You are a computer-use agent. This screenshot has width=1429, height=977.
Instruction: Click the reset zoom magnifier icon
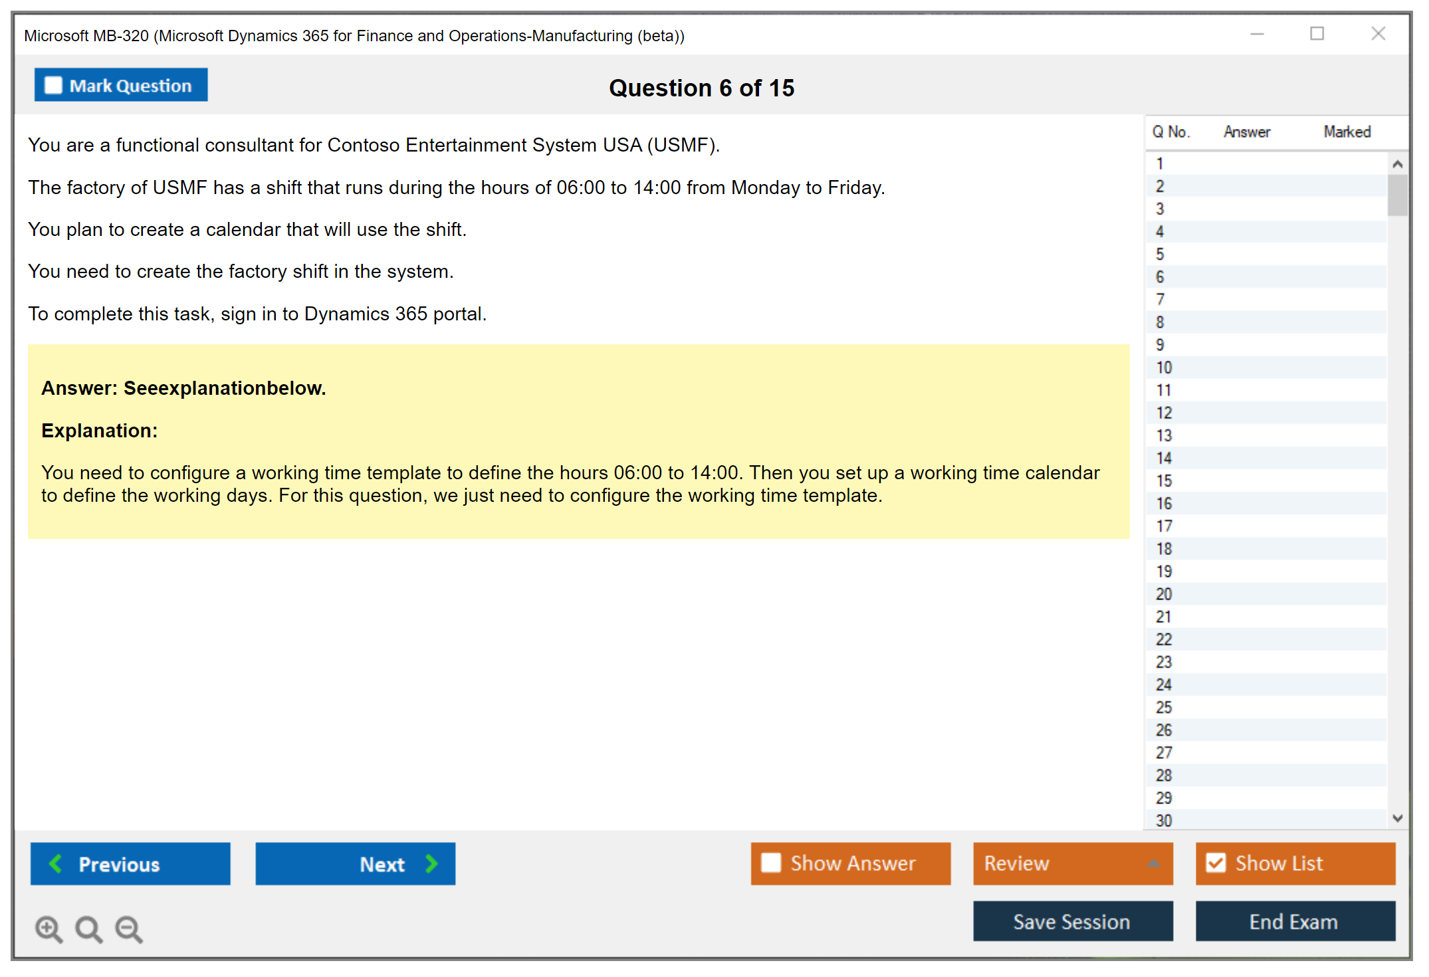click(x=88, y=928)
